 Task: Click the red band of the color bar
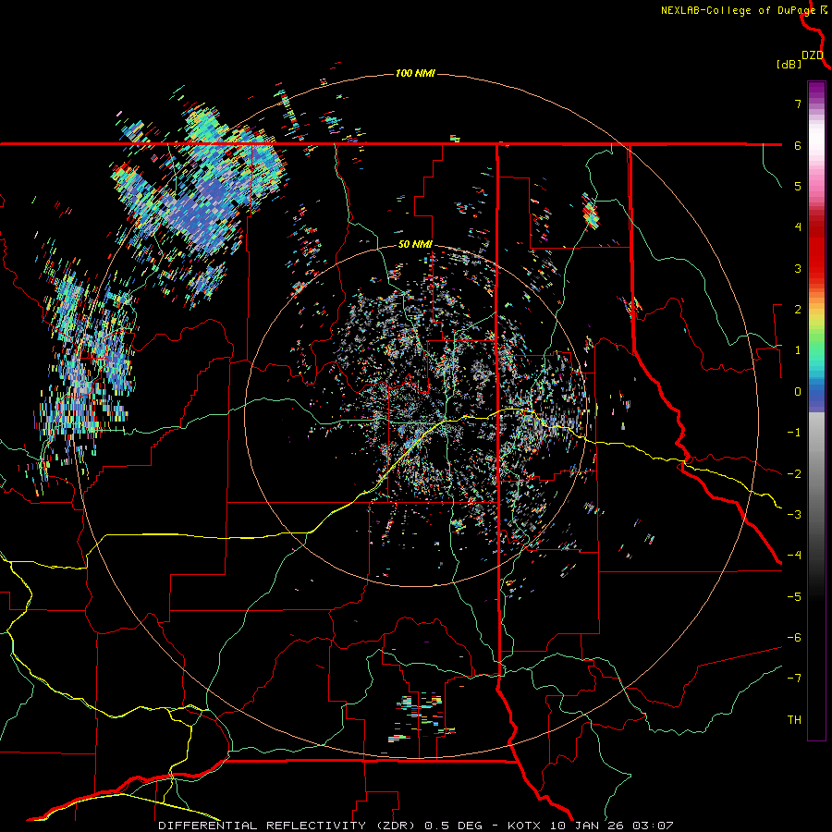pyautogui.click(x=816, y=255)
